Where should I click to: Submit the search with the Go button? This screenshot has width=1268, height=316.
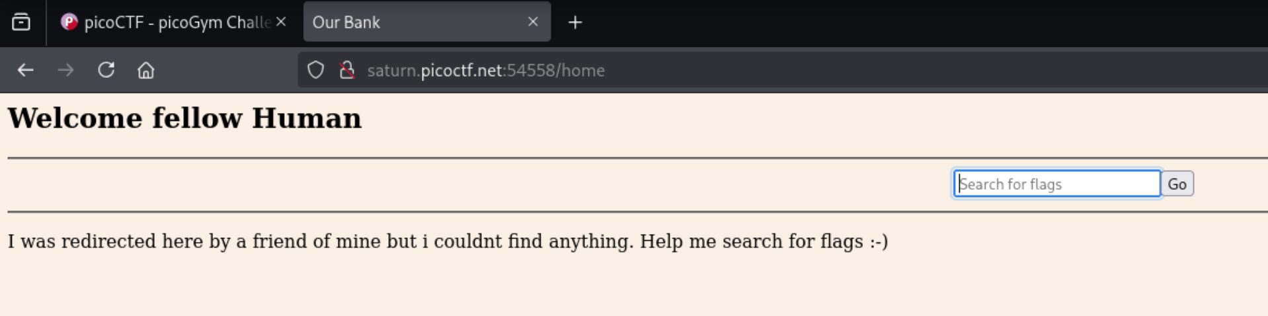[1177, 184]
